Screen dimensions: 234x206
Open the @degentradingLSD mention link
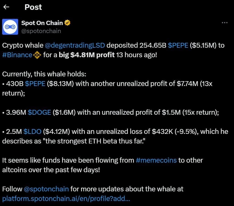(x=75, y=45)
